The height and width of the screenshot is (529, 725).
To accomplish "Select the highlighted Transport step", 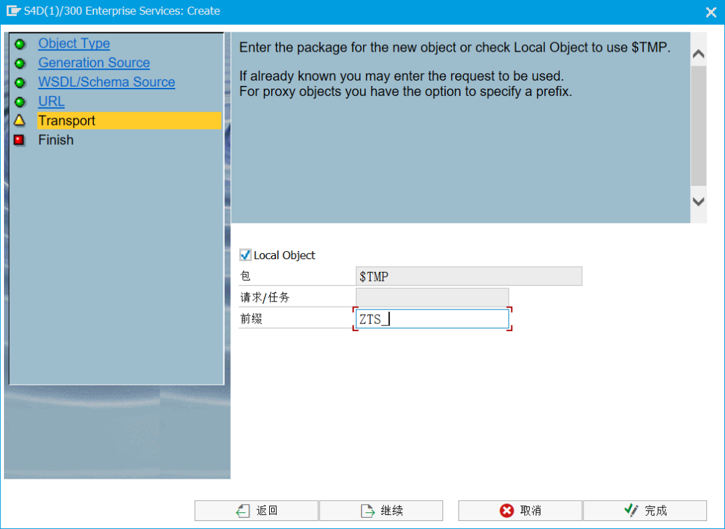I will [129, 121].
